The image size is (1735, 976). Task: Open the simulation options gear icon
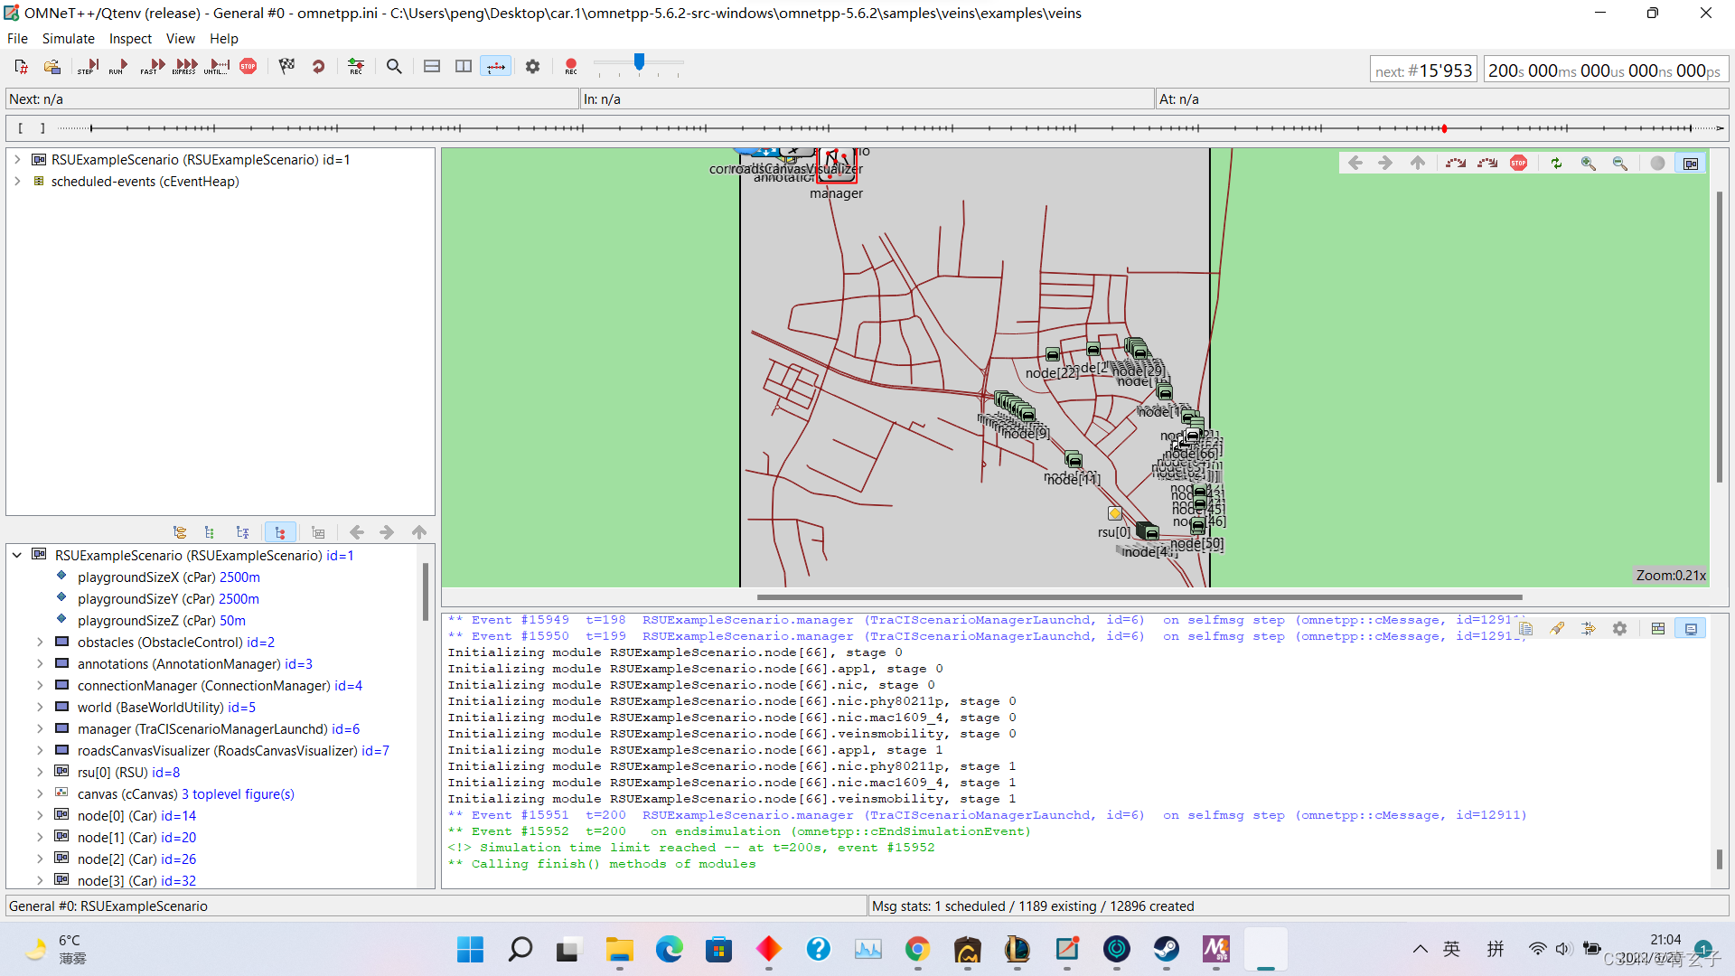tap(532, 66)
